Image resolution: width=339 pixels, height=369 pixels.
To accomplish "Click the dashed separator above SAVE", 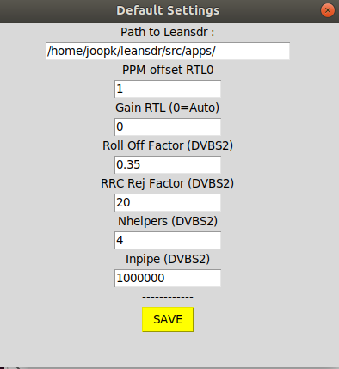I will [168, 297].
